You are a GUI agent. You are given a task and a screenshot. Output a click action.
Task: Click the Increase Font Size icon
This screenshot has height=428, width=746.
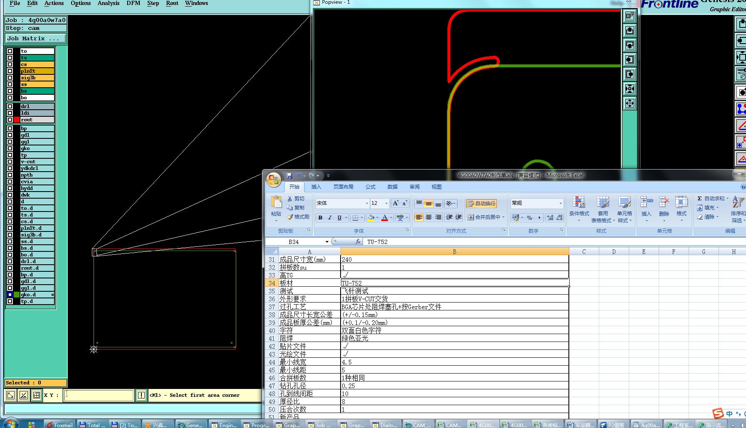395,203
